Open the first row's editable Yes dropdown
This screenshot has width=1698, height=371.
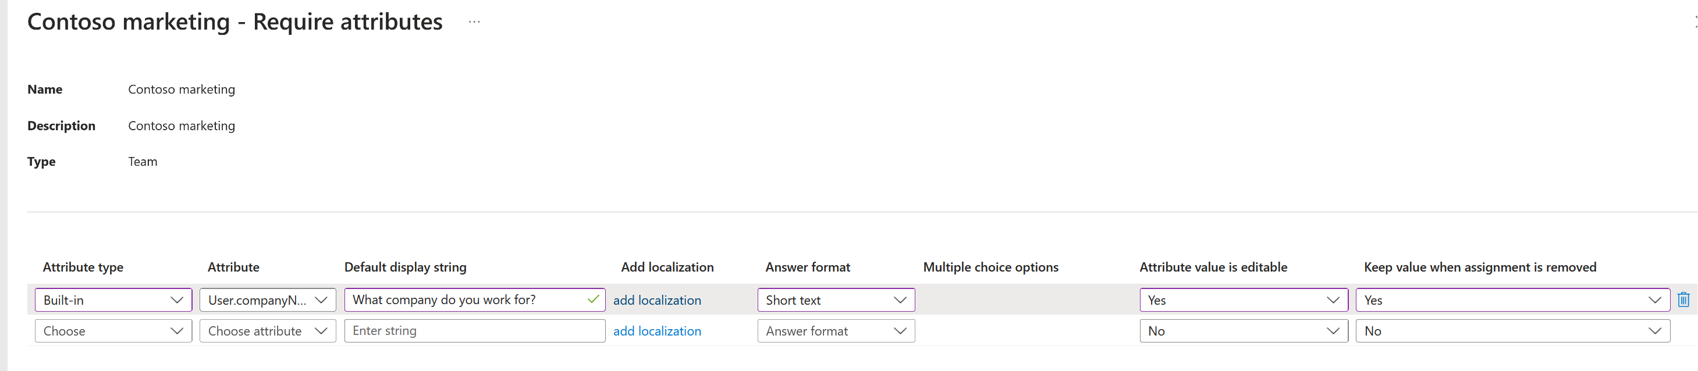click(x=1243, y=300)
